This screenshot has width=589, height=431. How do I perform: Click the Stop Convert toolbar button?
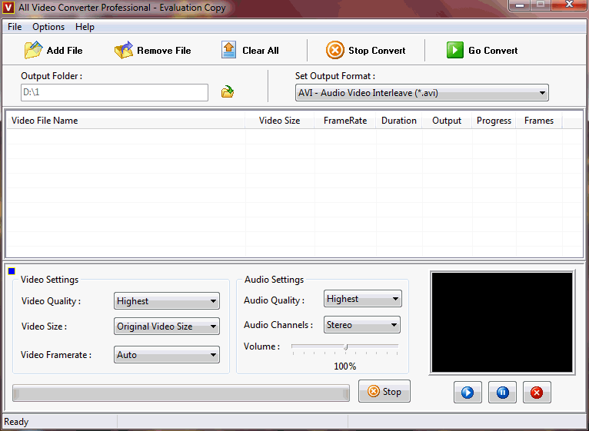(365, 50)
